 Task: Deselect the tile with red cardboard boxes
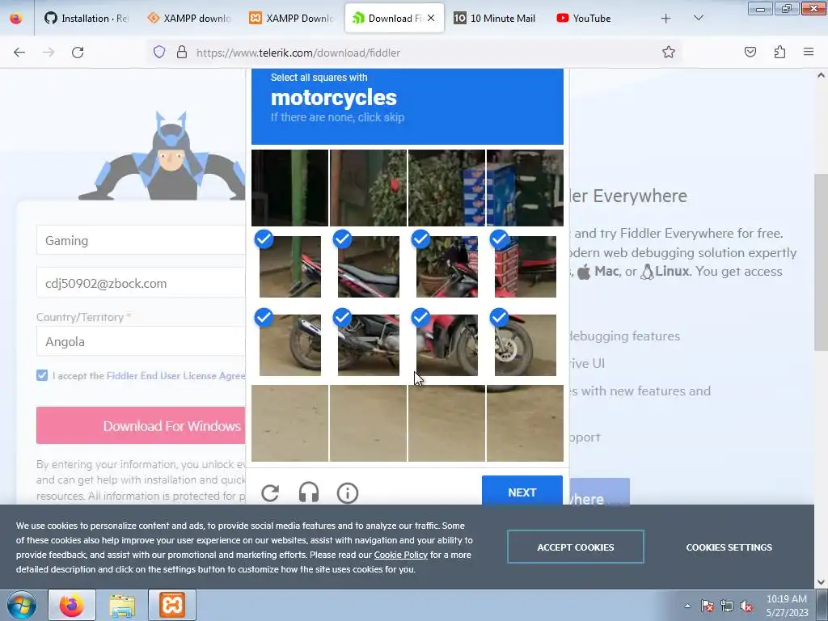(525, 267)
